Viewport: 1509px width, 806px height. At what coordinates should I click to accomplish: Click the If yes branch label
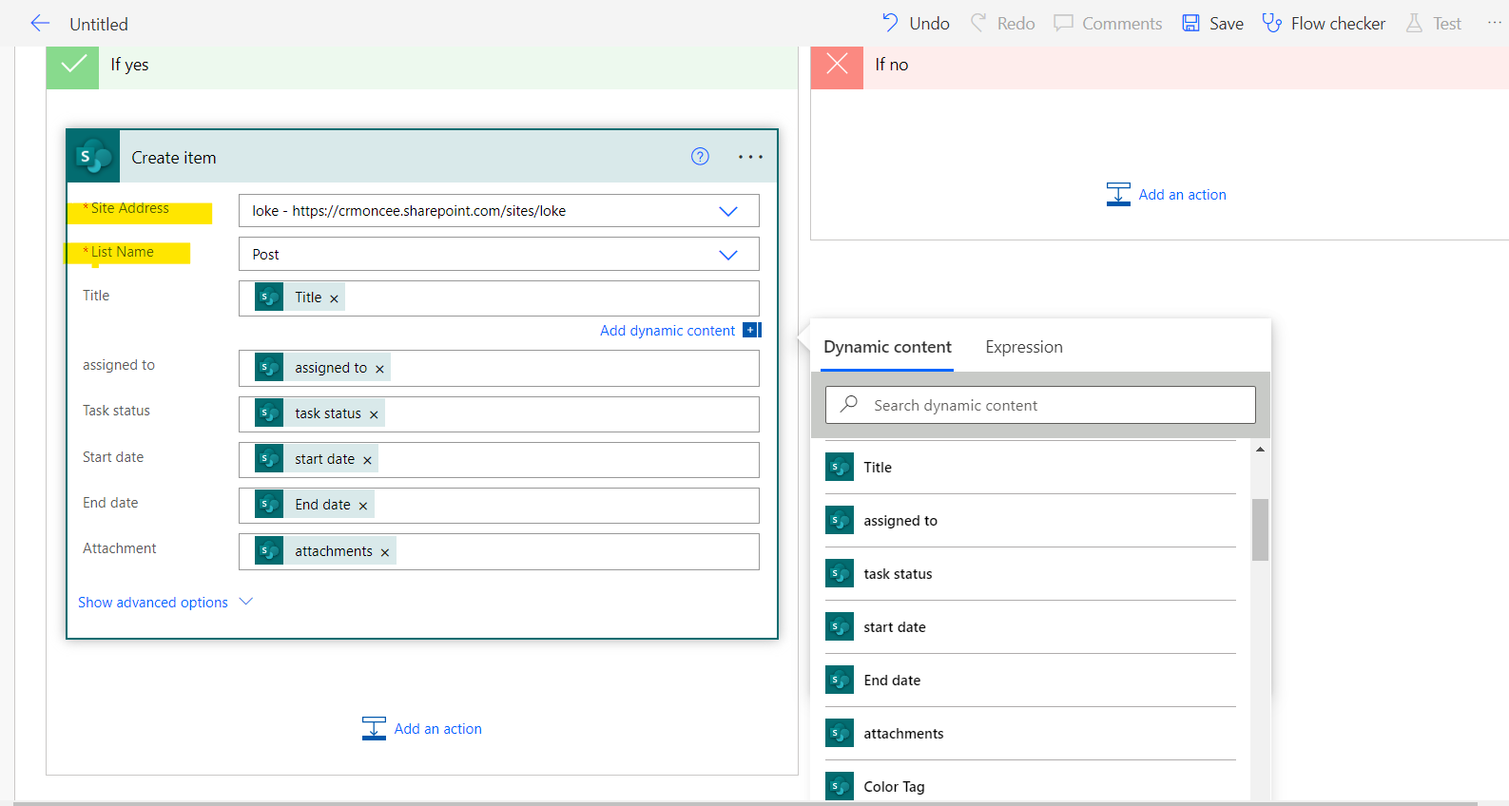[129, 65]
